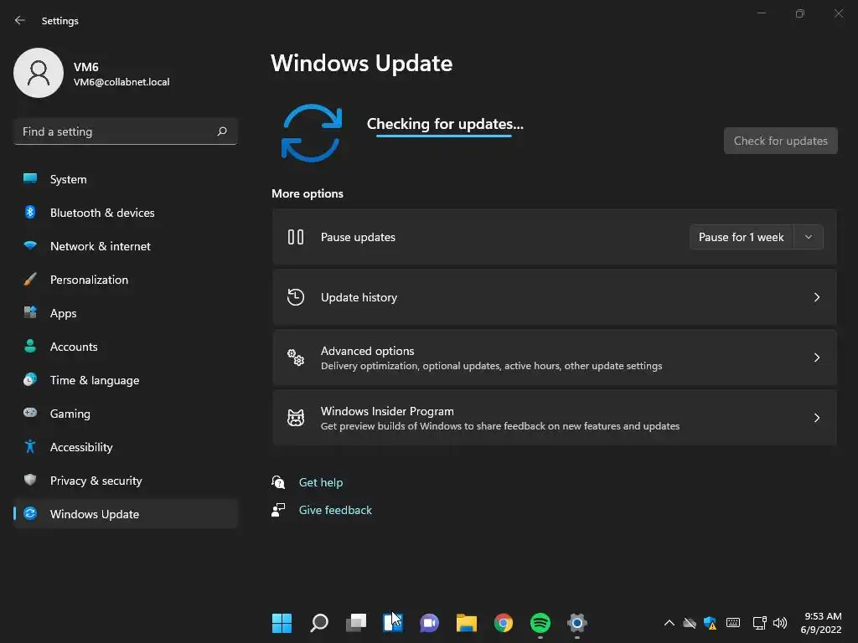Go to Privacy & security
The image size is (858, 643).
[126, 481]
